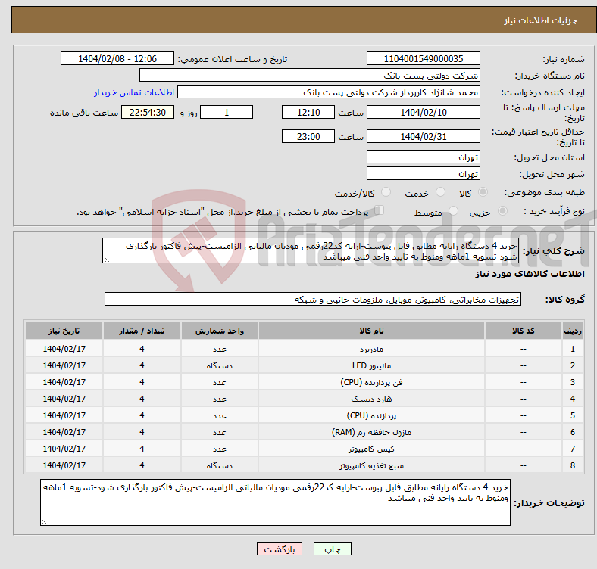Click the ردیف column header
597x569 pixels.
573,331
